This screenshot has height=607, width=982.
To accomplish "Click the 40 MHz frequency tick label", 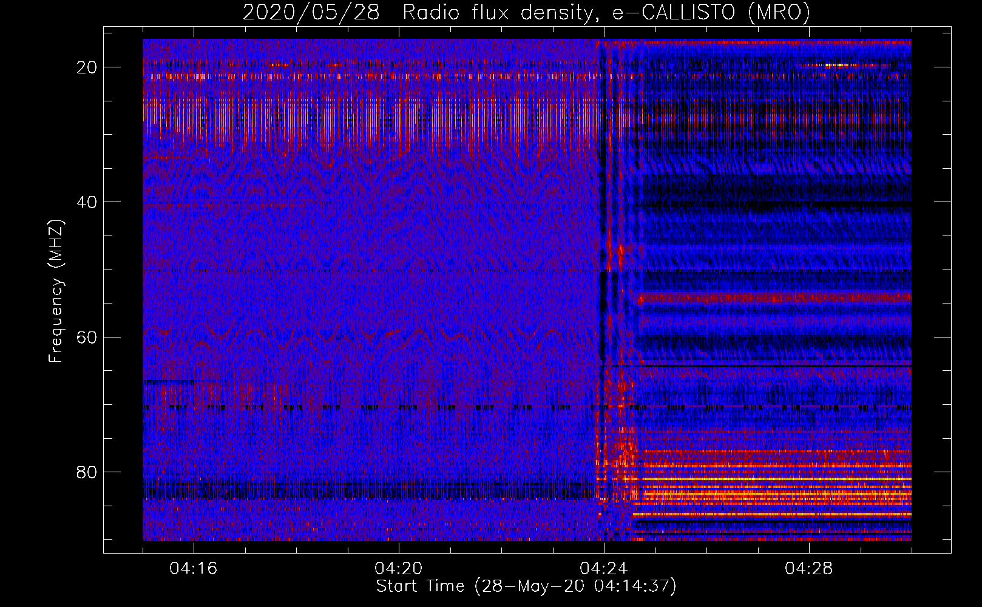I will coord(87,202).
